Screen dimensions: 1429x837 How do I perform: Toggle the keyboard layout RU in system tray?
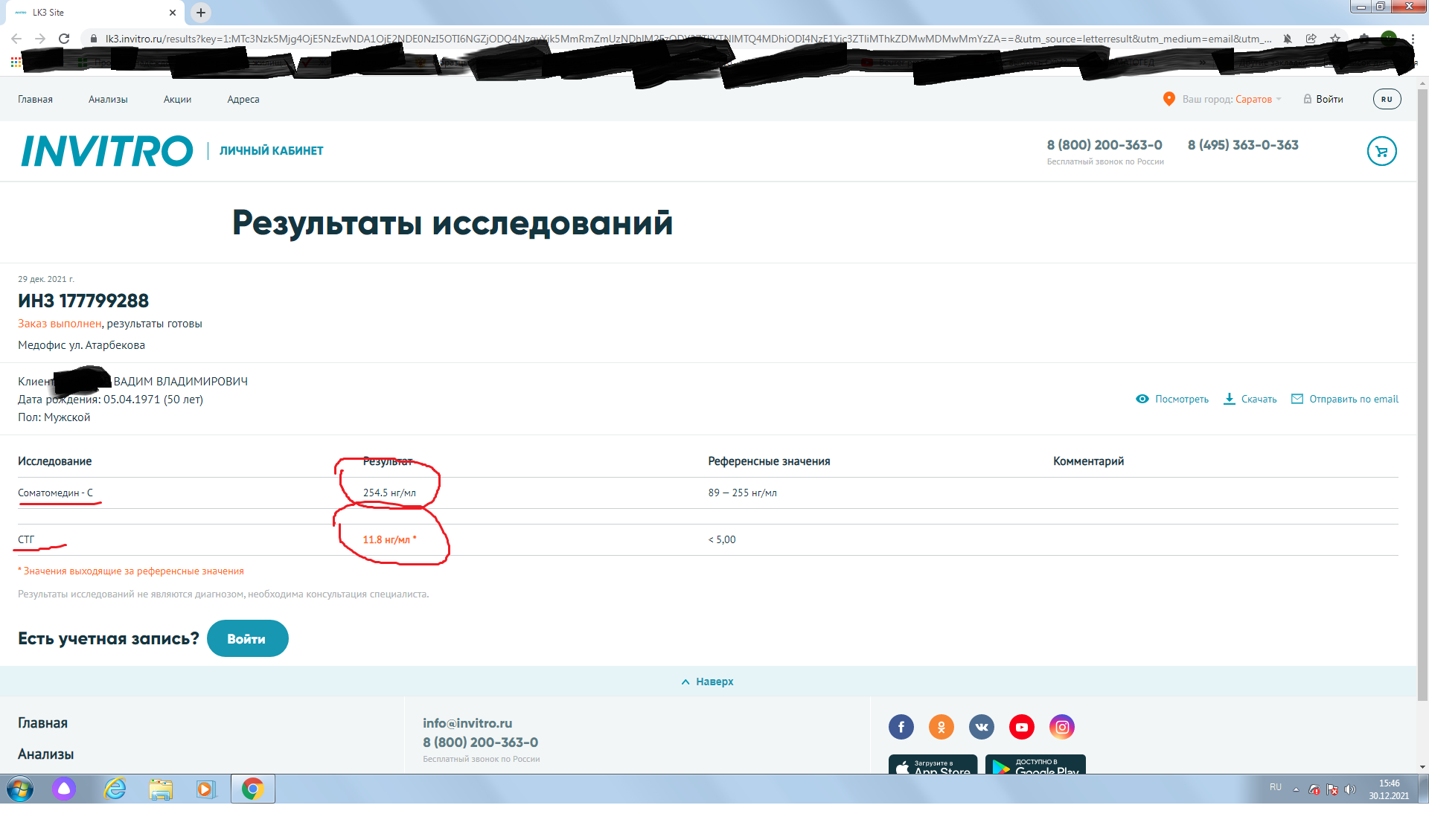click(1275, 788)
